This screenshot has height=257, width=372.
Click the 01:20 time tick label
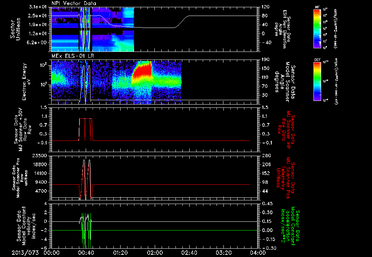pyautogui.click(x=120, y=253)
